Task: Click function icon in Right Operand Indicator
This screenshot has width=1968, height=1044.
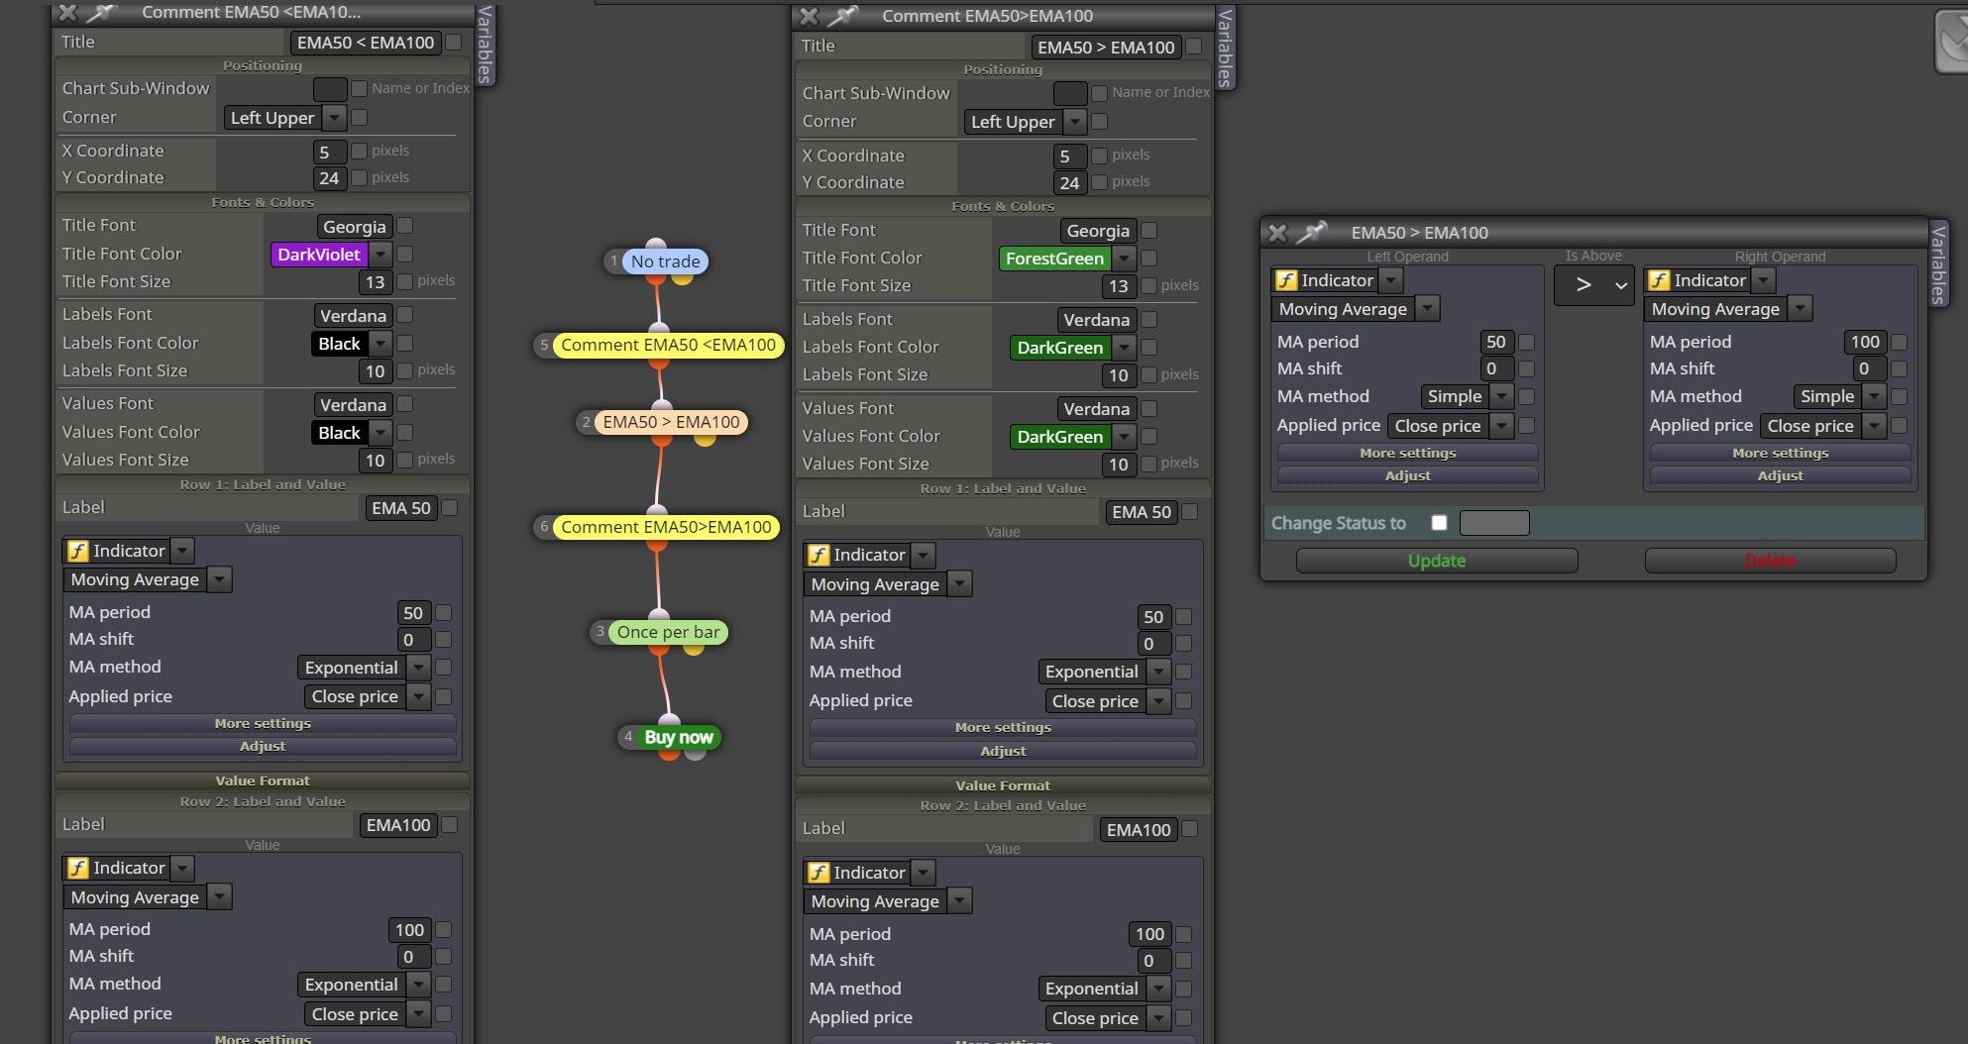Action: point(1659,280)
